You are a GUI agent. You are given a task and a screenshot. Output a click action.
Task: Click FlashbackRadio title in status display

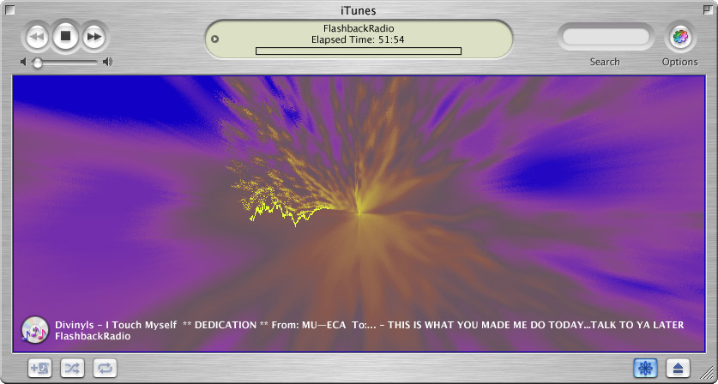pos(359,29)
